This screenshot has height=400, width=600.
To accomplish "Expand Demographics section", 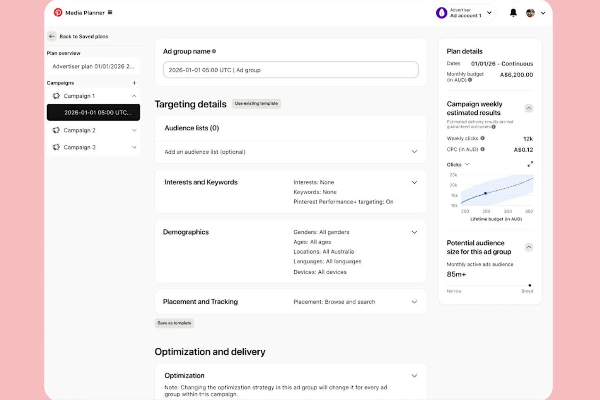I will tap(414, 232).
